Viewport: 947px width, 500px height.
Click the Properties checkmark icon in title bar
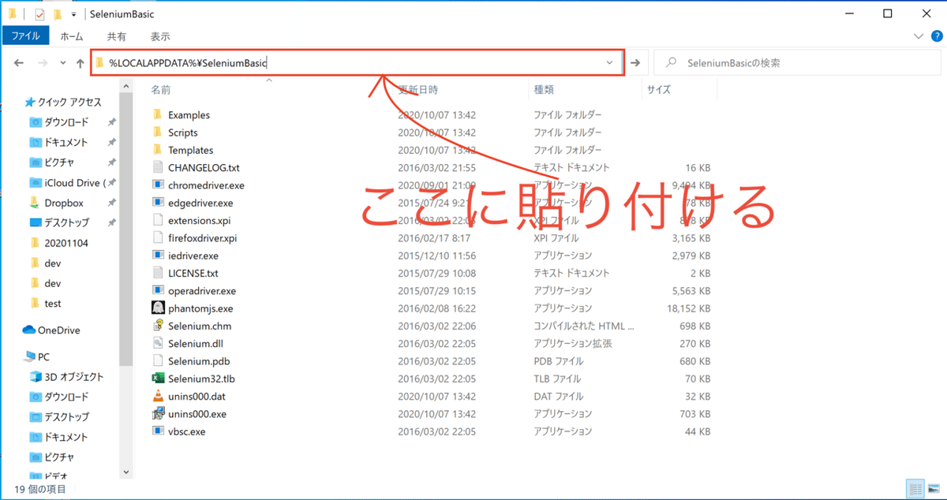pyautogui.click(x=39, y=14)
